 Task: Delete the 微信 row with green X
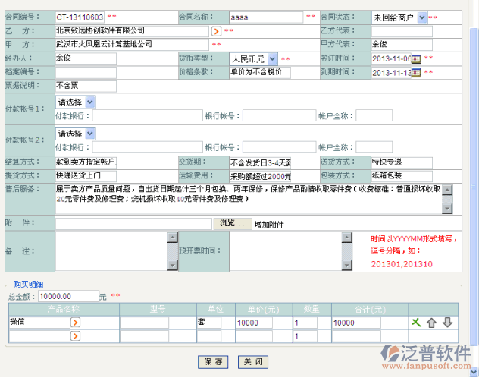click(x=416, y=323)
